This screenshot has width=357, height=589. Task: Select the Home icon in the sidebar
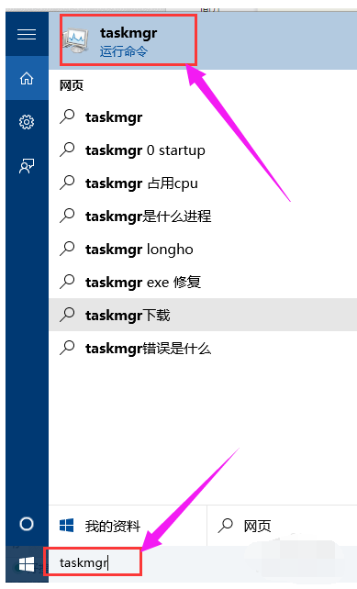(x=27, y=78)
